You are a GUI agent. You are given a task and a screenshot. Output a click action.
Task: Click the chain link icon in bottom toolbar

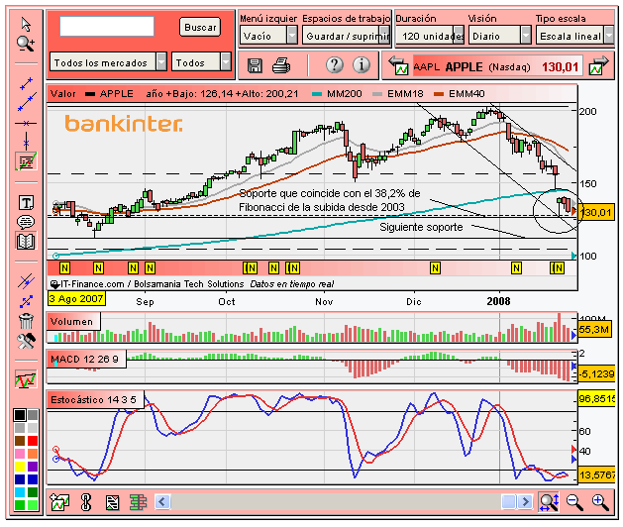coord(86,502)
